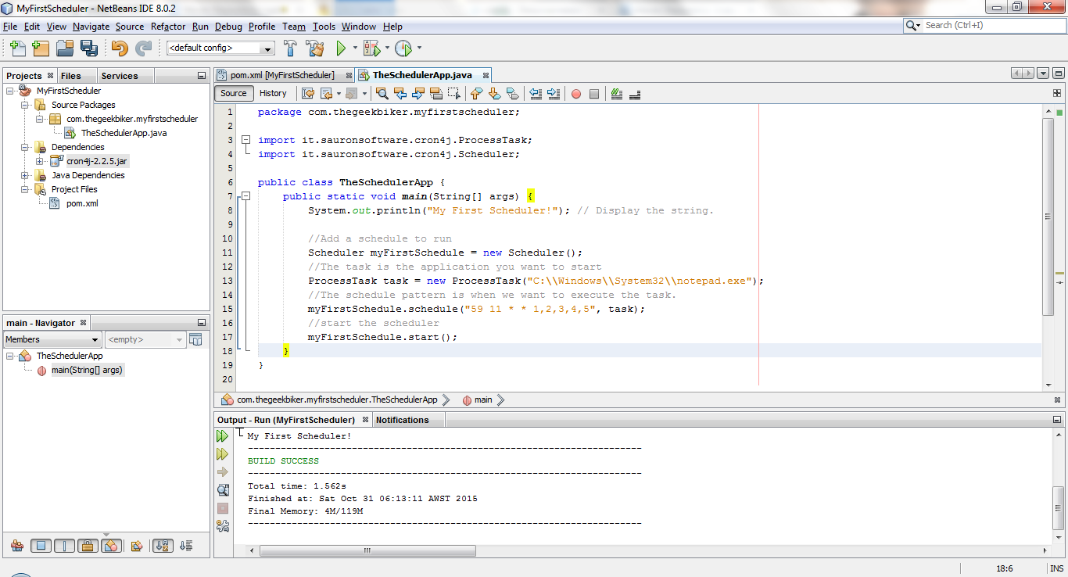Click the Find Selection magnifier in the editor toolbar
The height and width of the screenshot is (577, 1068).
[382, 94]
